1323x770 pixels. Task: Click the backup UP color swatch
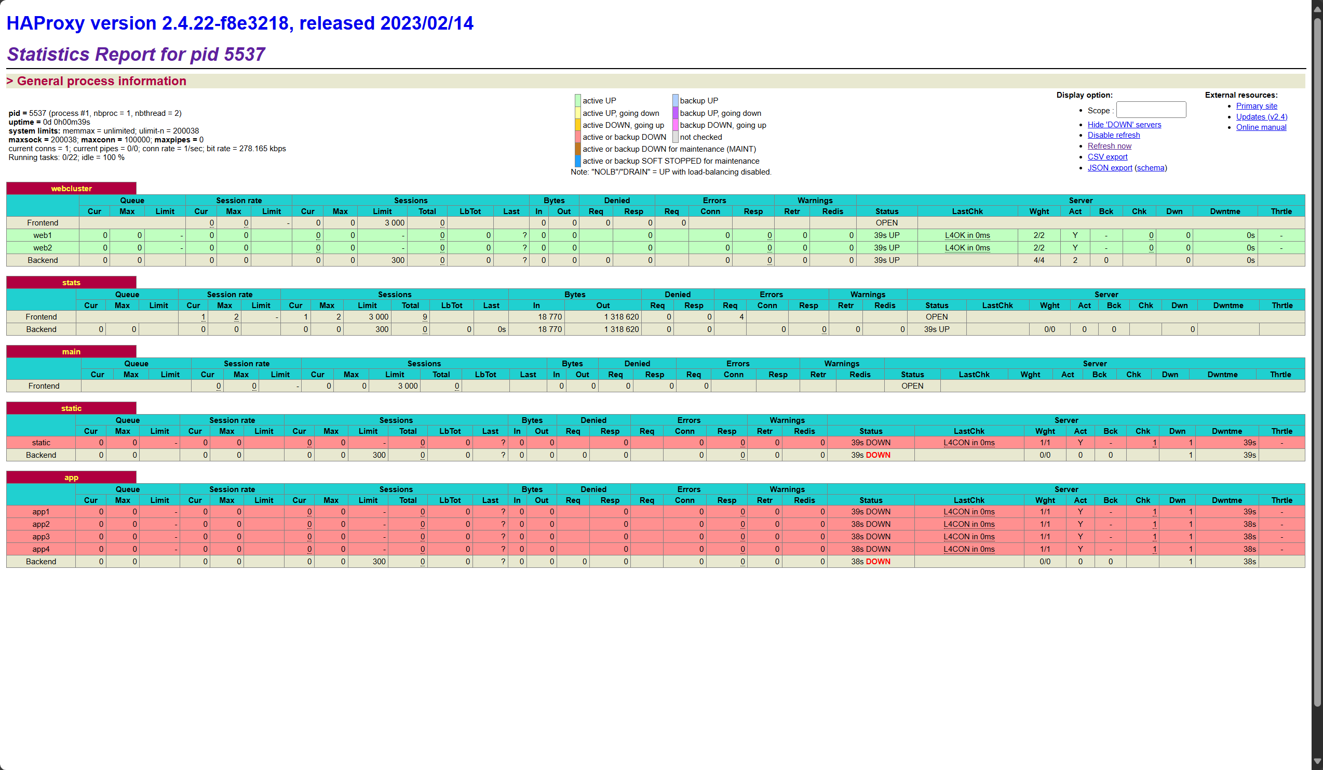point(675,100)
